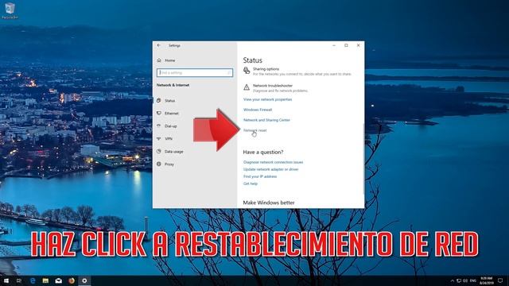Click the ENG language indicator
The image size is (509, 286).
[x=473, y=280]
